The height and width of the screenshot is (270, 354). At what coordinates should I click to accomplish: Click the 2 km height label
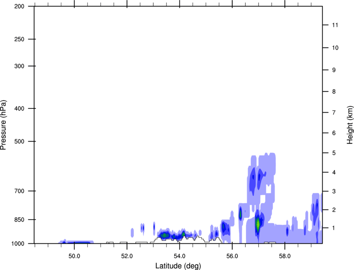tap(334, 210)
